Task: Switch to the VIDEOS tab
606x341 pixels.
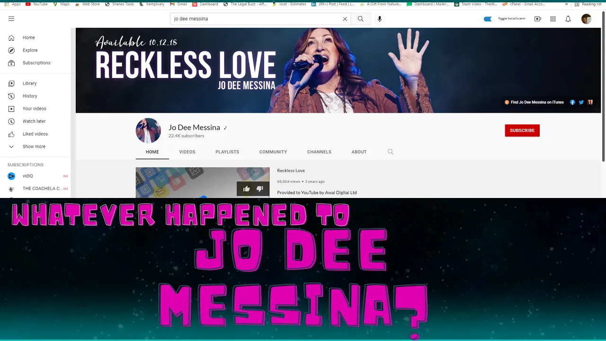Action: (187, 152)
